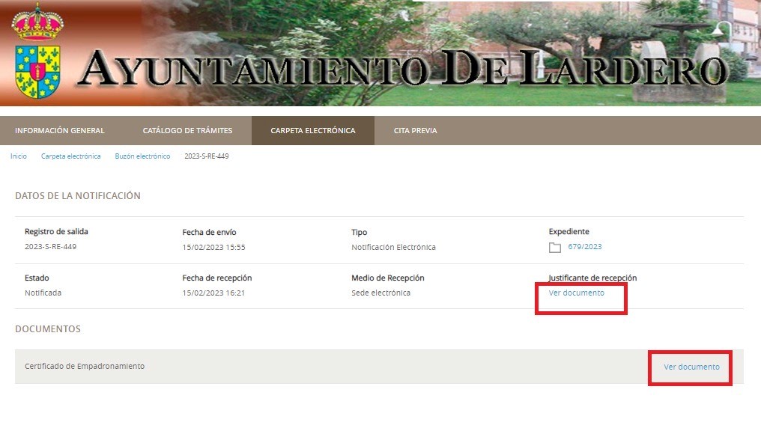Image resolution: width=761 pixels, height=428 pixels.
Task: Switch to Catálogo de Trámites tab
Action: (x=187, y=131)
